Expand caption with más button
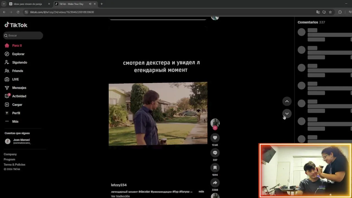Viewport: 352px width, 198px height. [201, 192]
